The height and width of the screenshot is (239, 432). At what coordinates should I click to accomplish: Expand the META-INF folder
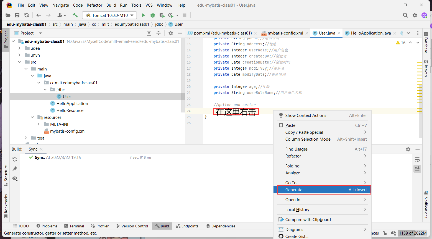[x=39, y=124]
